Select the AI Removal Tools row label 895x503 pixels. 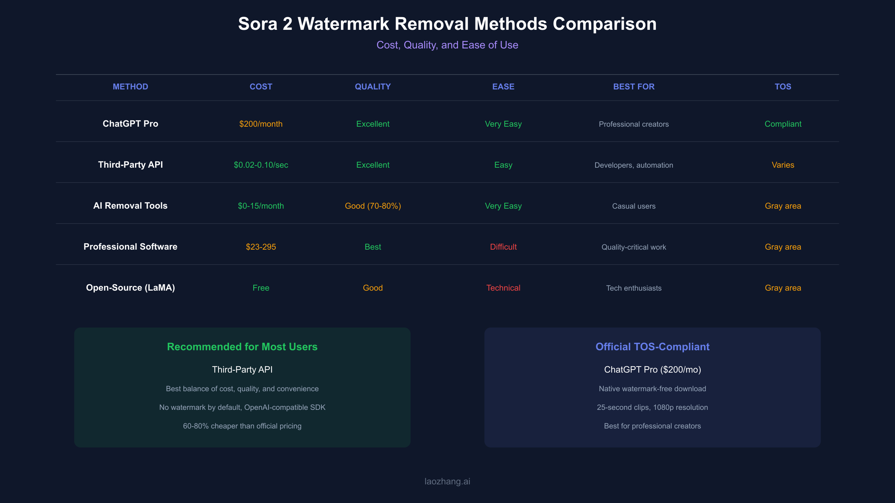[131, 206]
